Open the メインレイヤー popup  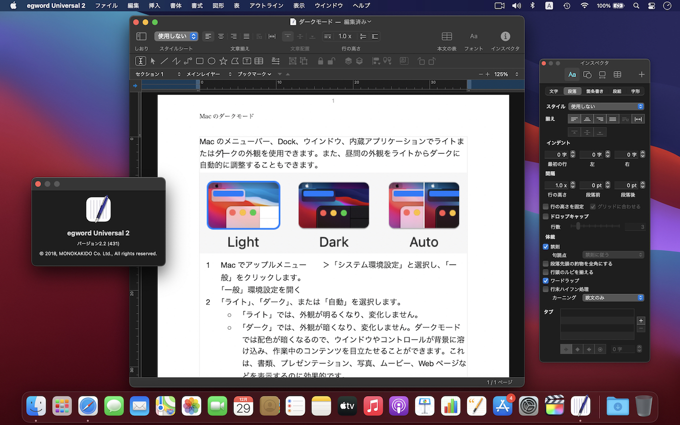pyautogui.click(x=209, y=74)
